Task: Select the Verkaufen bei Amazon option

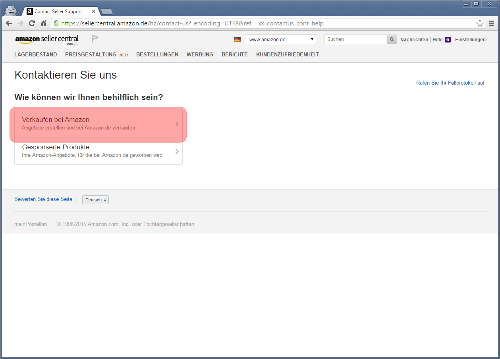Action: (x=98, y=124)
